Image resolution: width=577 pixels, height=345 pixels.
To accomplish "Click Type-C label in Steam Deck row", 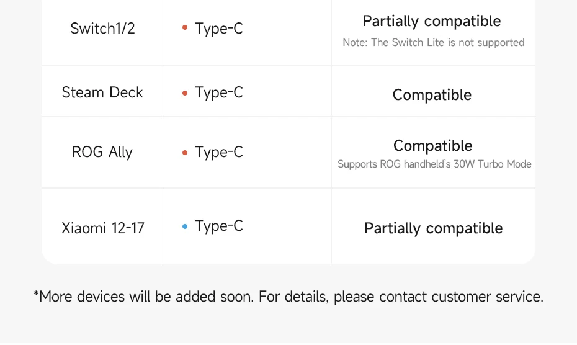I will click(x=219, y=93).
